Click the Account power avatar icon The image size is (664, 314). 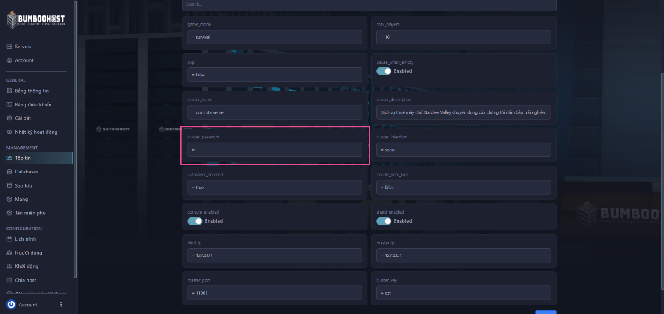(12, 305)
